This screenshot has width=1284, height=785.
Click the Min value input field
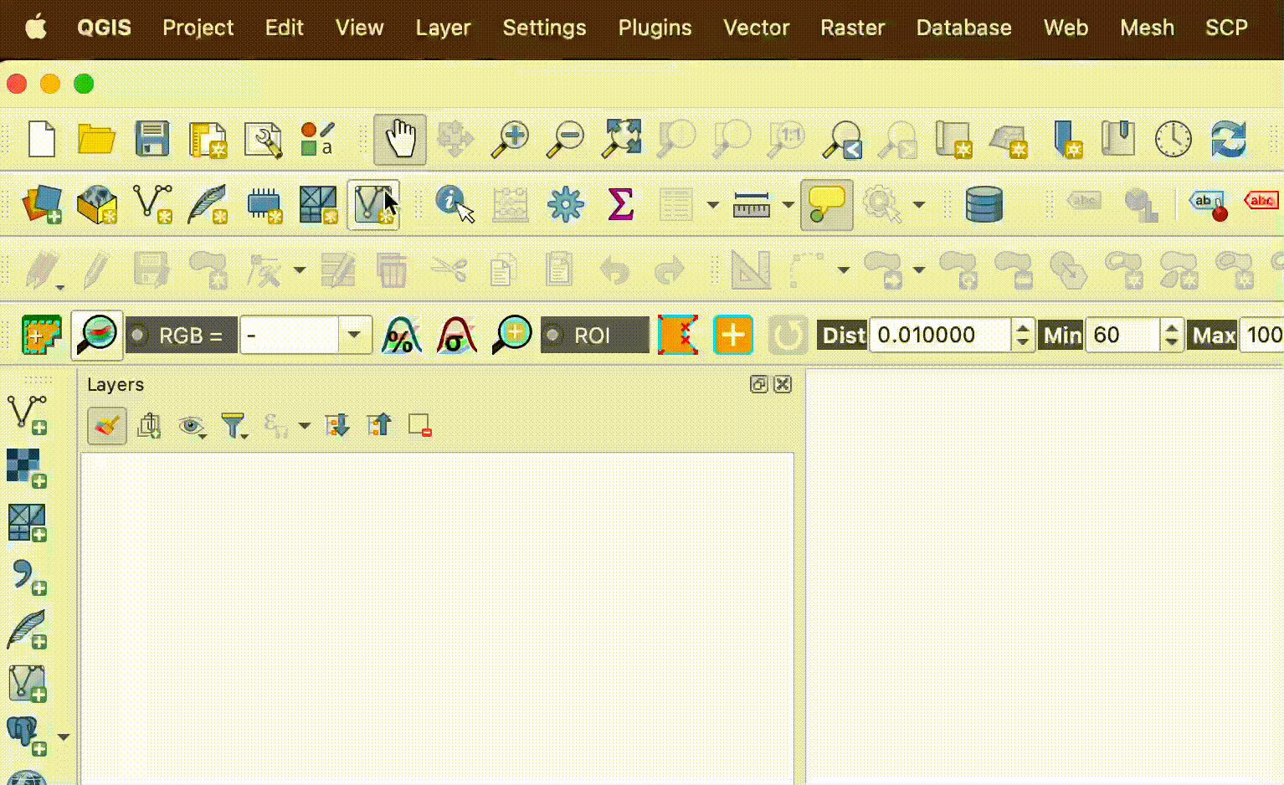[1122, 336]
